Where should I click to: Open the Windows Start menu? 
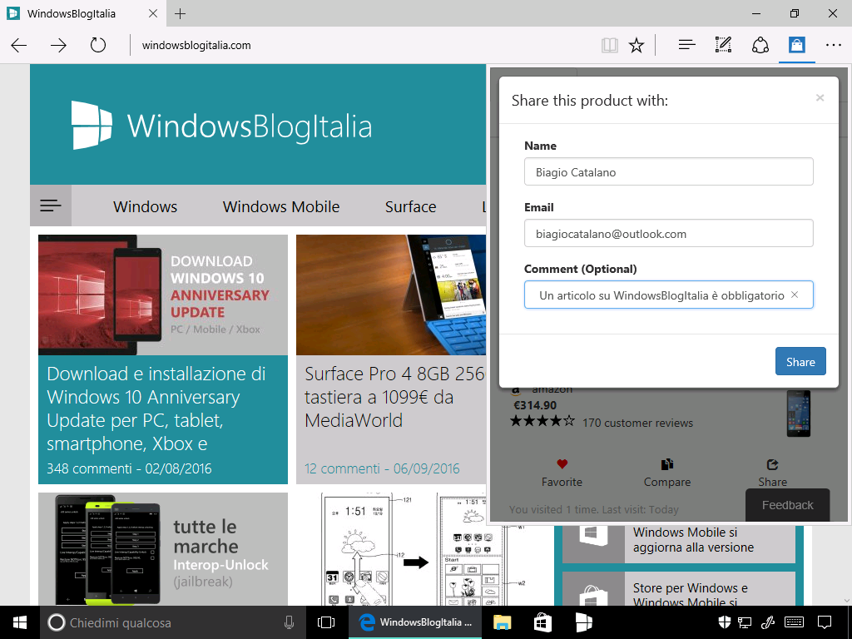coord(20,622)
